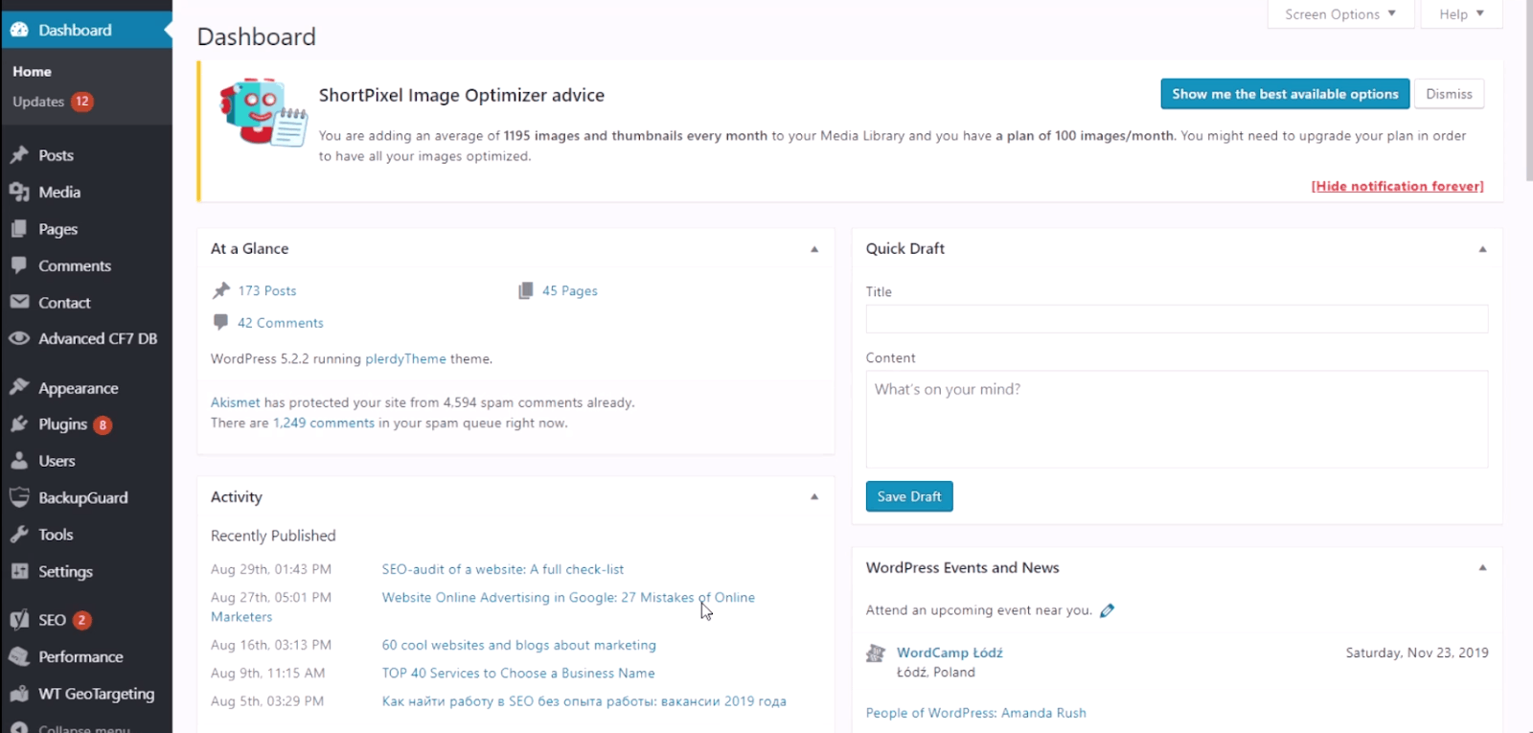
Task: Collapse the Activity panel
Action: pos(814,497)
